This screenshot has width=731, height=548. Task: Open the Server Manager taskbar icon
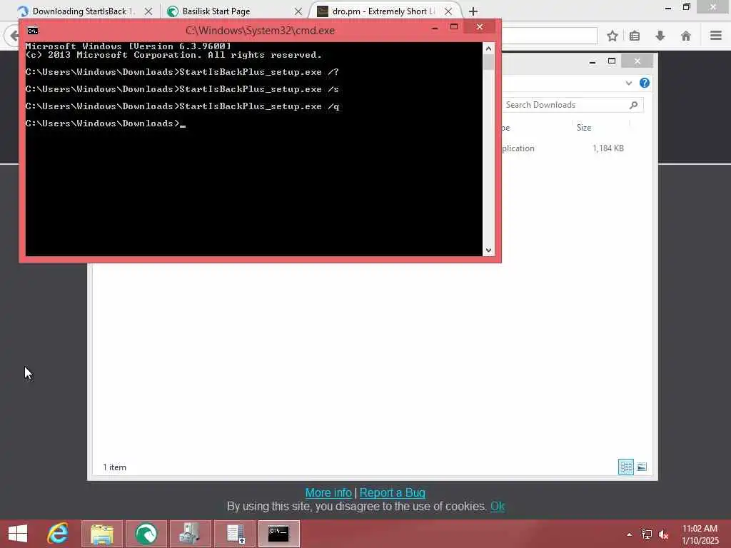235,534
